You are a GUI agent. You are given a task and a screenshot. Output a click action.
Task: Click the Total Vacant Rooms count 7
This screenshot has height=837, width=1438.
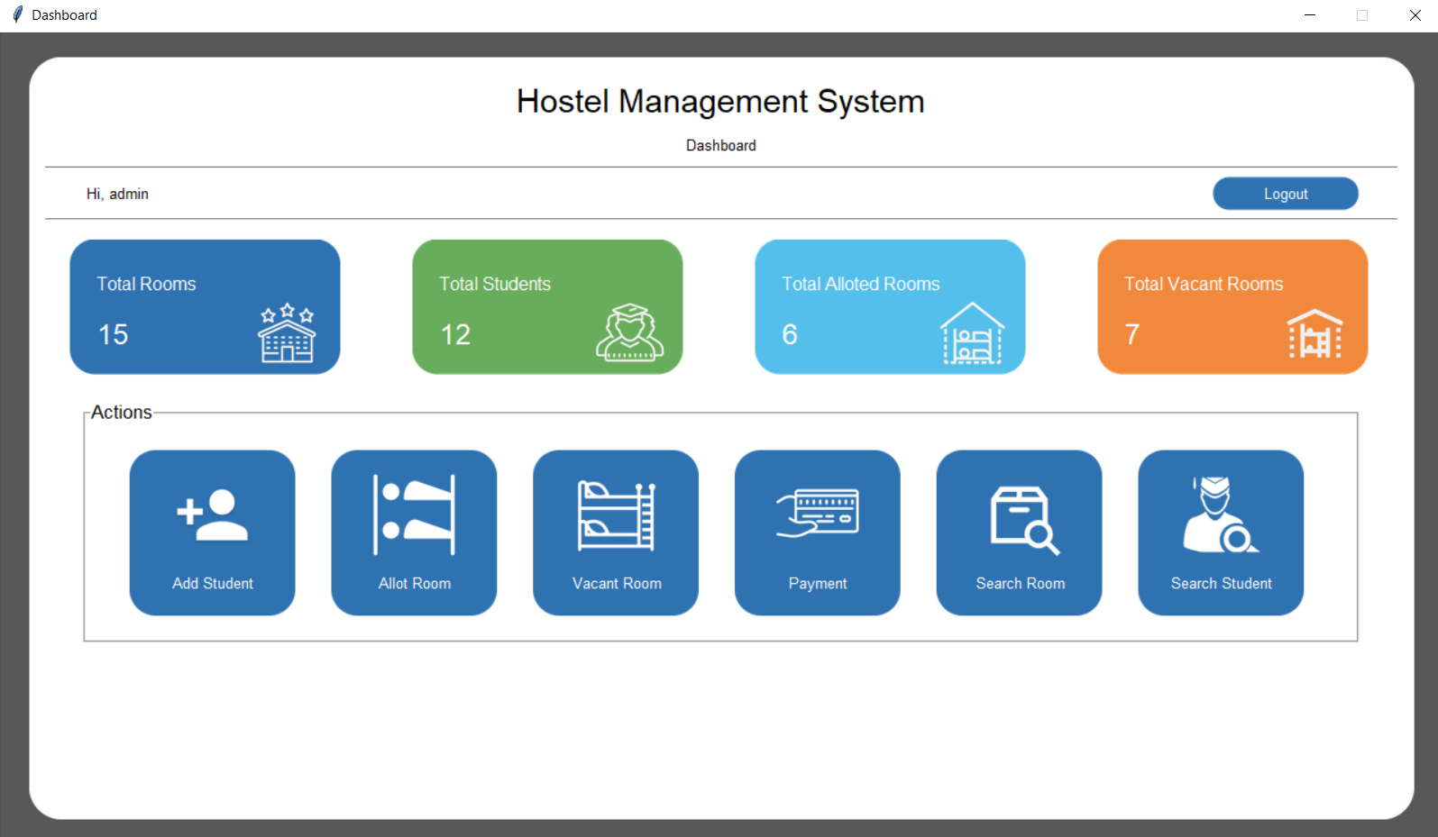click(1132, 335)
